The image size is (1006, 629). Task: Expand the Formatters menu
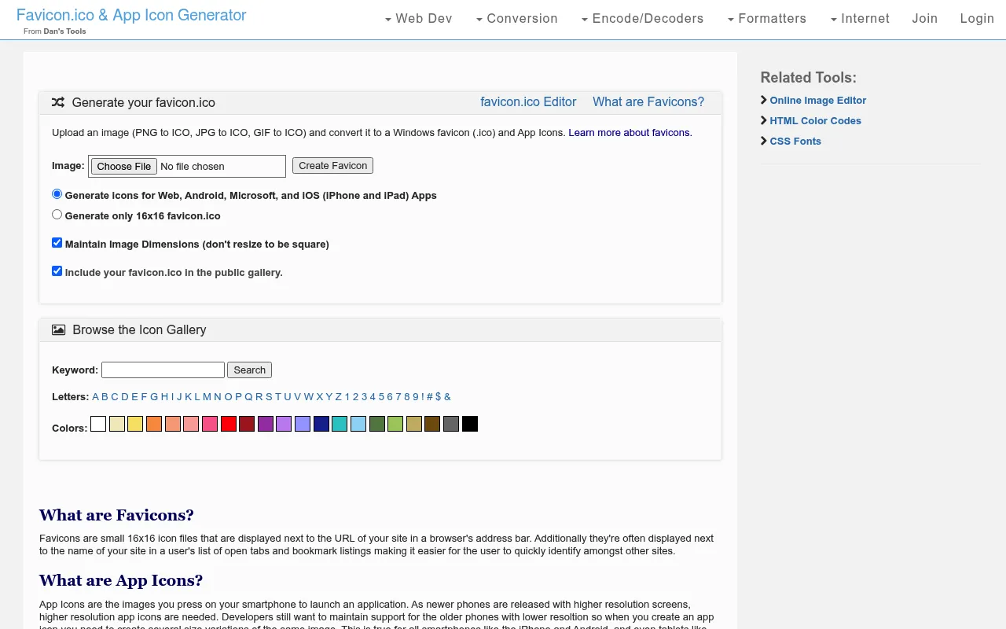tap(766, 18)
